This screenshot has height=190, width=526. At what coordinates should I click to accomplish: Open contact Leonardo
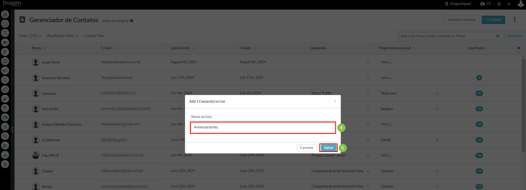[x=50, y=109]
